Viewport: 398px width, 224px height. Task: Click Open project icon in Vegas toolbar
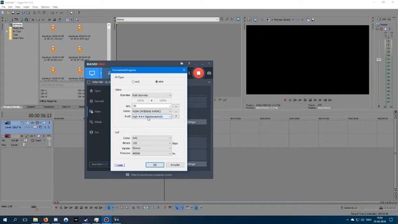(x=8, y=12)
